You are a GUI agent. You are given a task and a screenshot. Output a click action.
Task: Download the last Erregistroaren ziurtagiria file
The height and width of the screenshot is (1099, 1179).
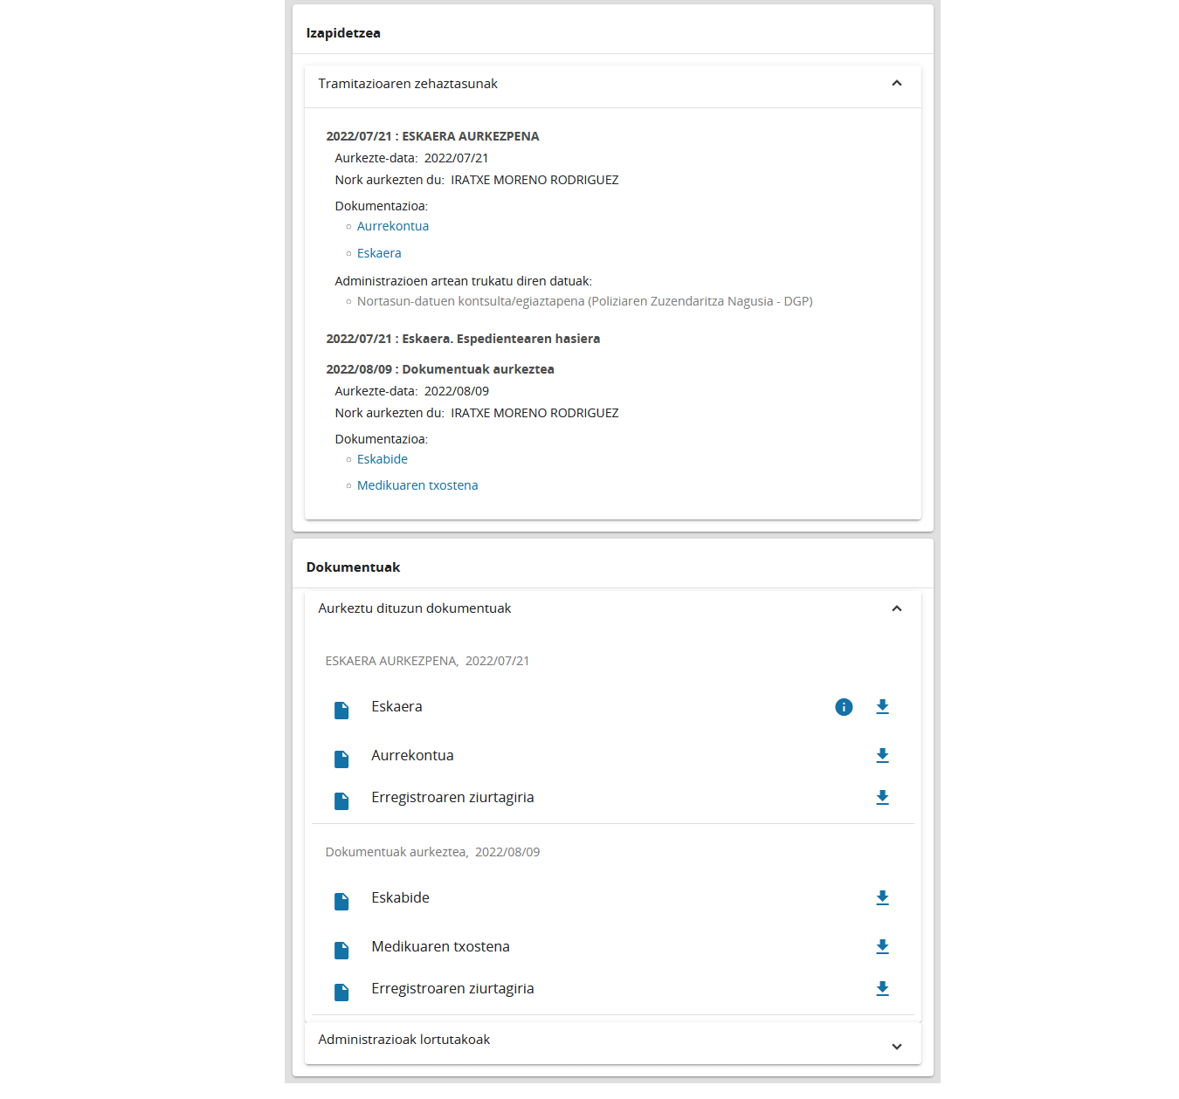882,989
